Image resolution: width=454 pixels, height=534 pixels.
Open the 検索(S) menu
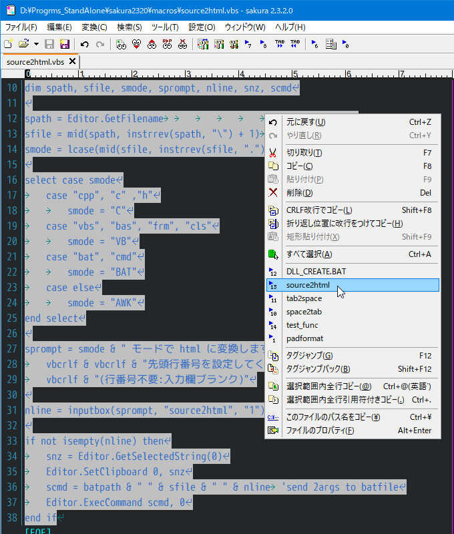(130, 27)
